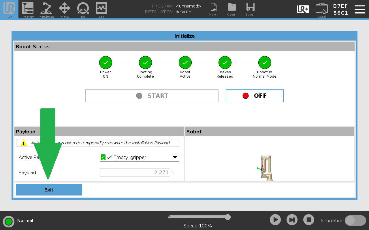Click the Speed slider handle

coord(228,217)
